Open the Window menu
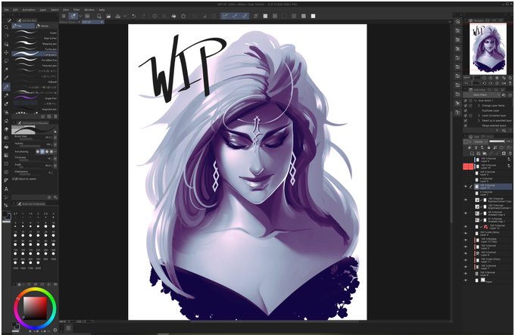Image resolution: width=515 pixels, height=335 pixels. click(x=89, y=10)
